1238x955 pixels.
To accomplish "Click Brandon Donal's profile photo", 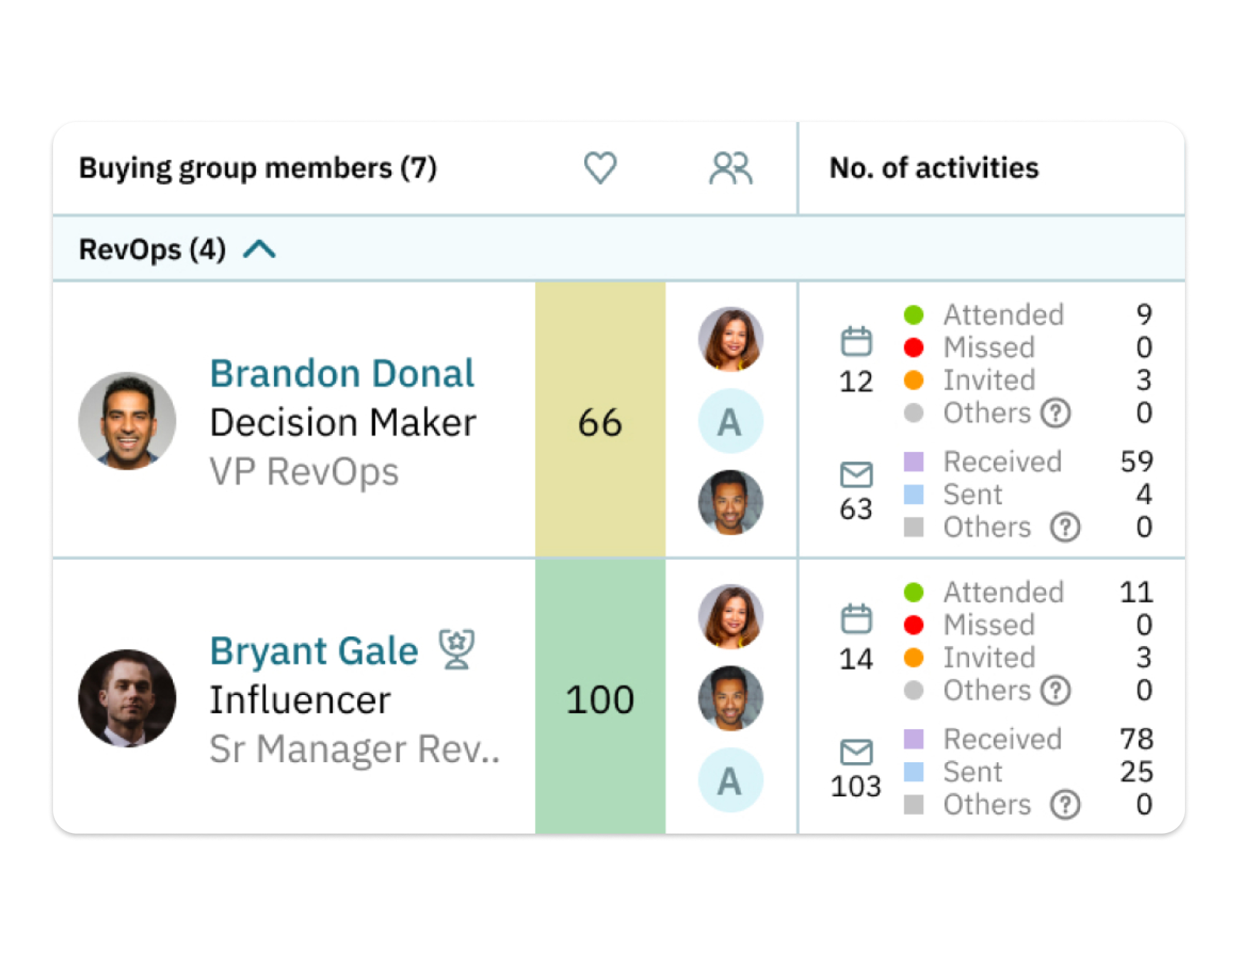I will [127, 421].
